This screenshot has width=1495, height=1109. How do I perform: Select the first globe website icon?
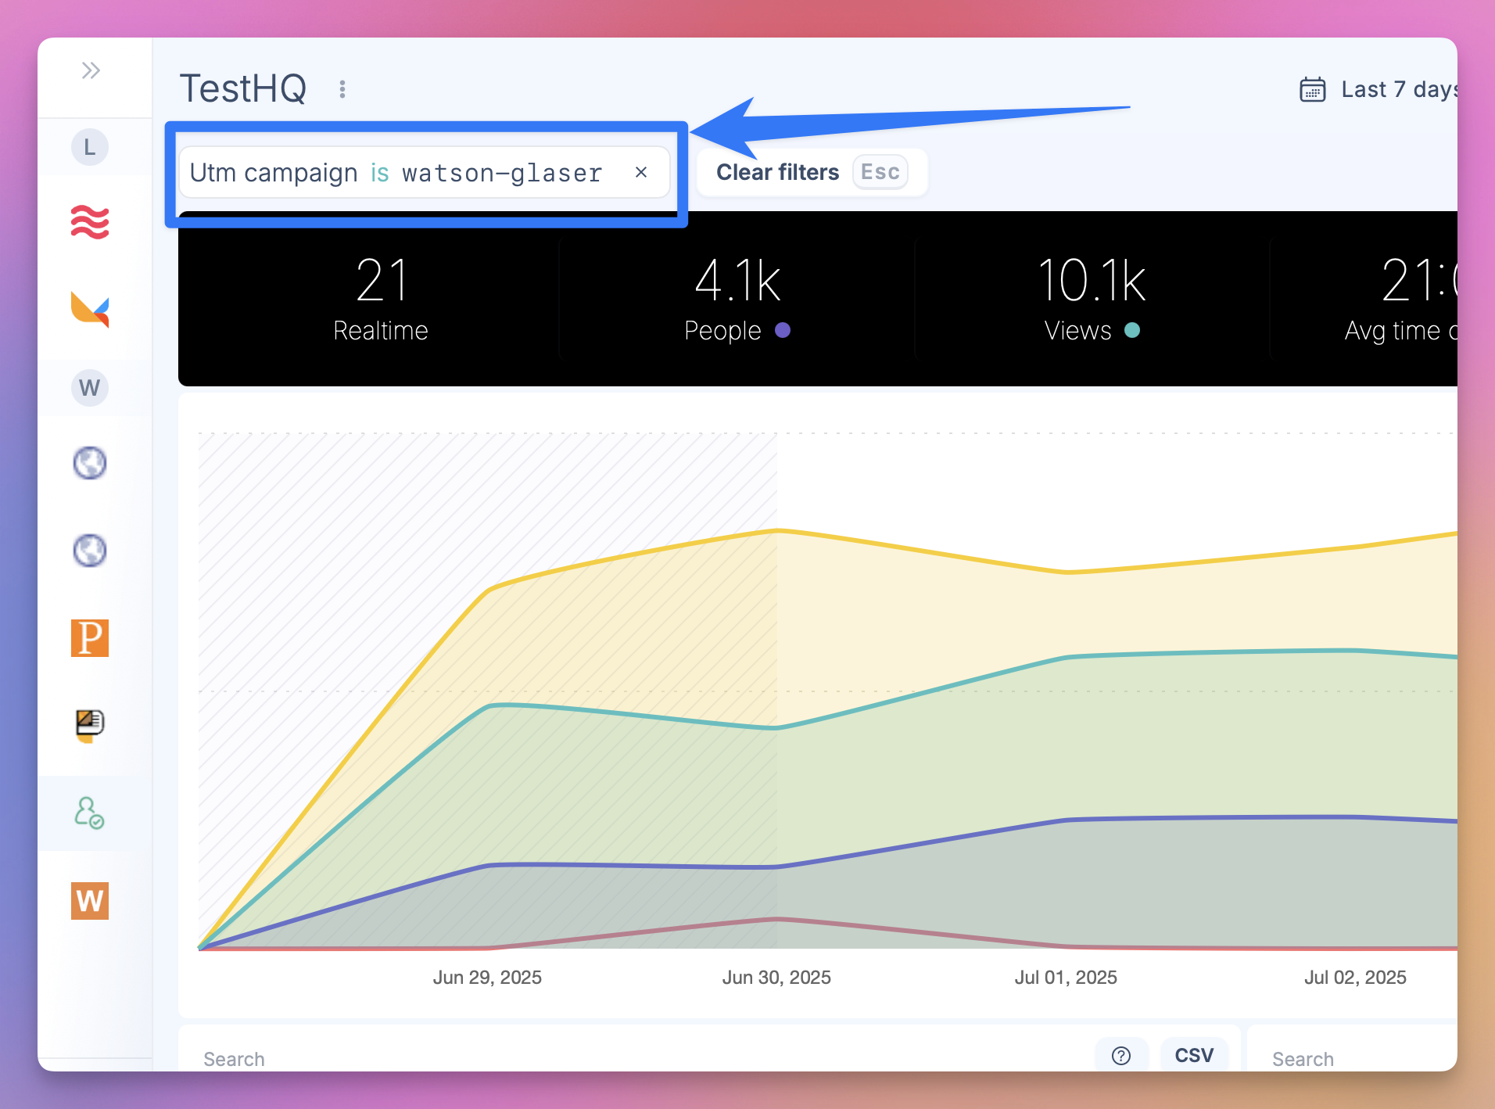[89, 462]
